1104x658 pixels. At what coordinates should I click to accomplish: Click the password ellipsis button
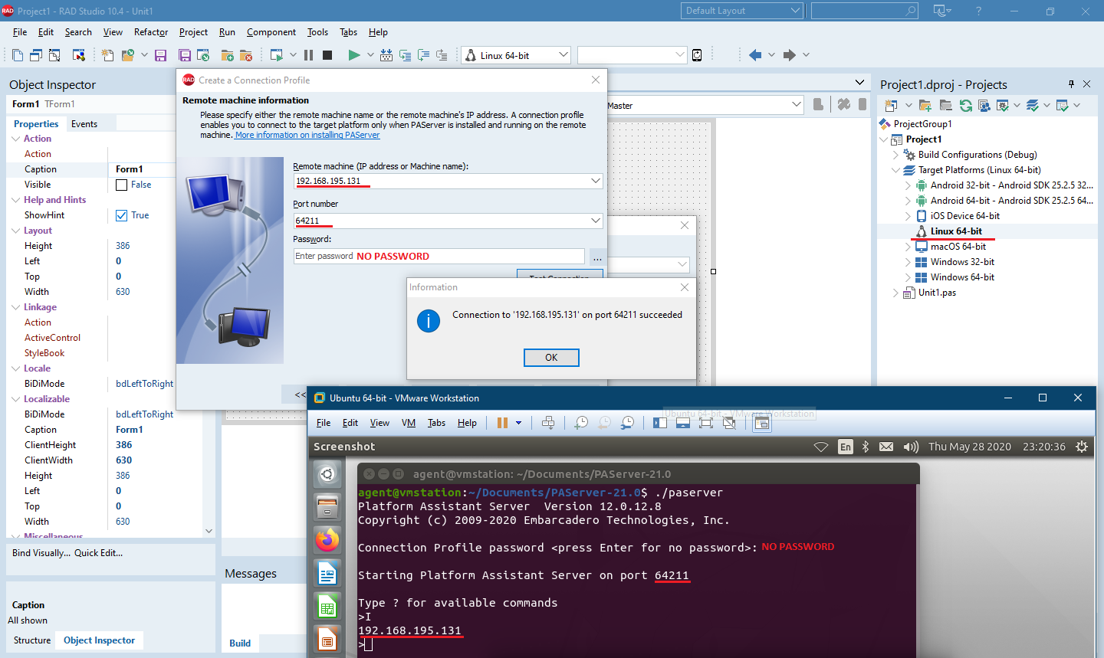pos(597,257)
